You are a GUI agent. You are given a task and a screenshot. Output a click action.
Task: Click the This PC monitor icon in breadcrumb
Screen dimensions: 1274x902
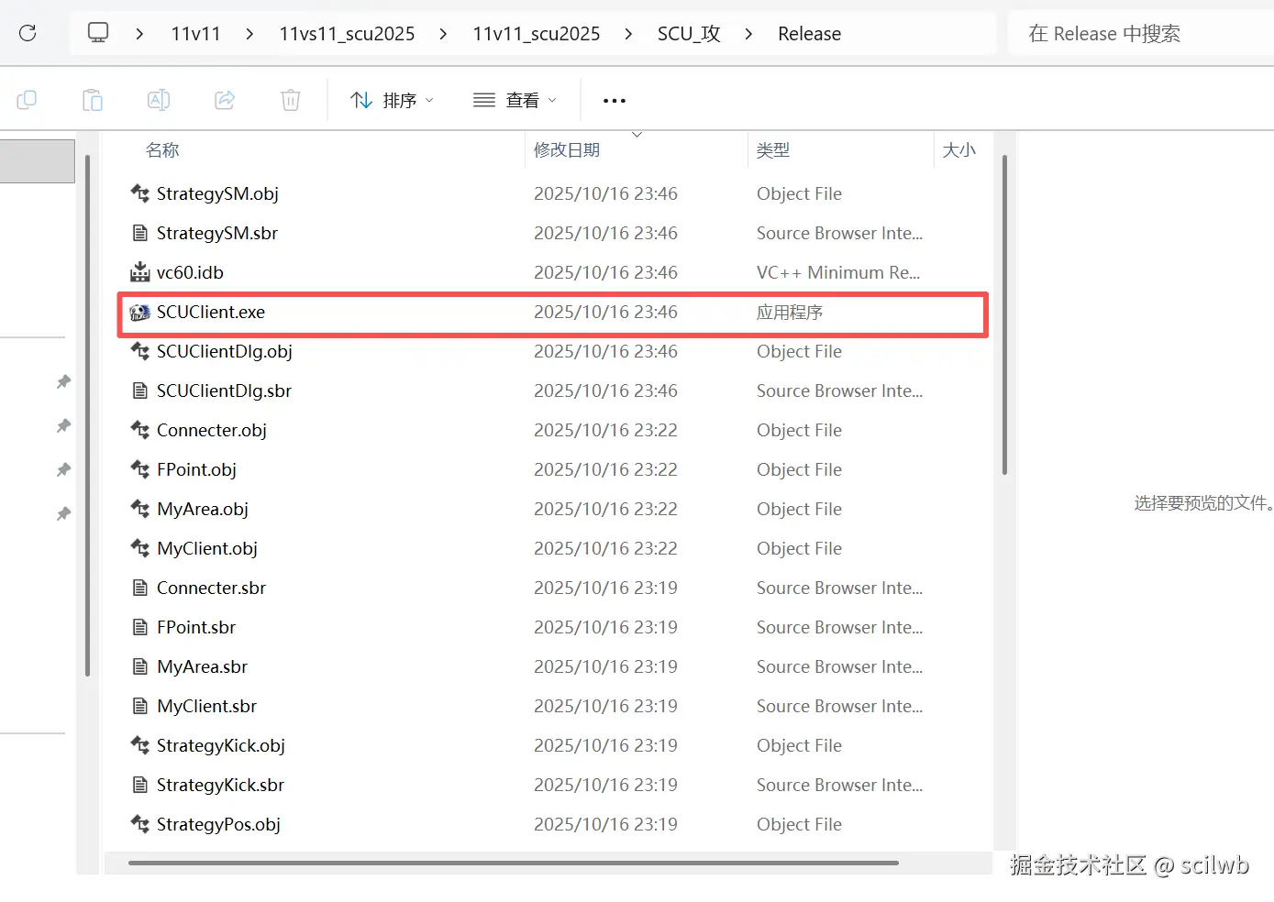98,33
